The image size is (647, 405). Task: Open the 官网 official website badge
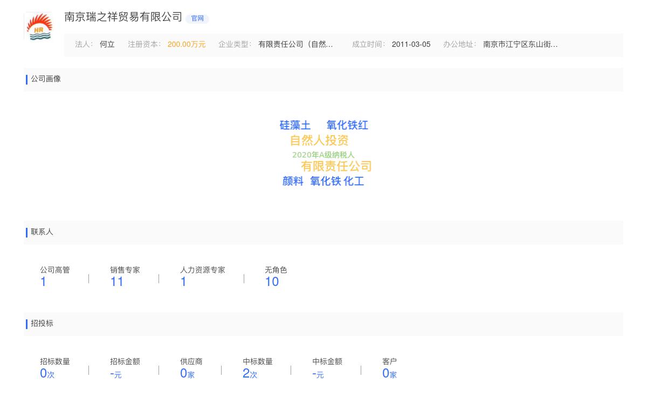(197, 18)
